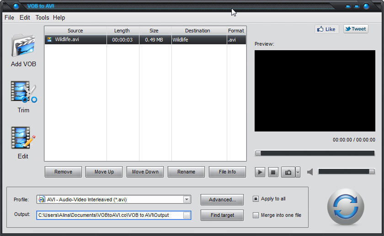Click the 00:00:00 / 00:00:00 time display

(x=354, y=140)
